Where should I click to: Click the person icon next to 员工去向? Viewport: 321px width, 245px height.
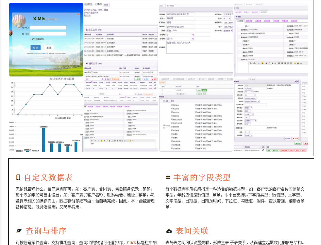87,30
